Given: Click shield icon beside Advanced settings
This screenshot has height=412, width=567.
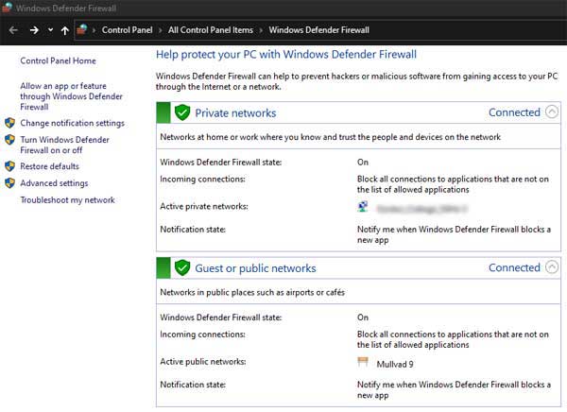Looking at the screenshot, I should 9,183.
